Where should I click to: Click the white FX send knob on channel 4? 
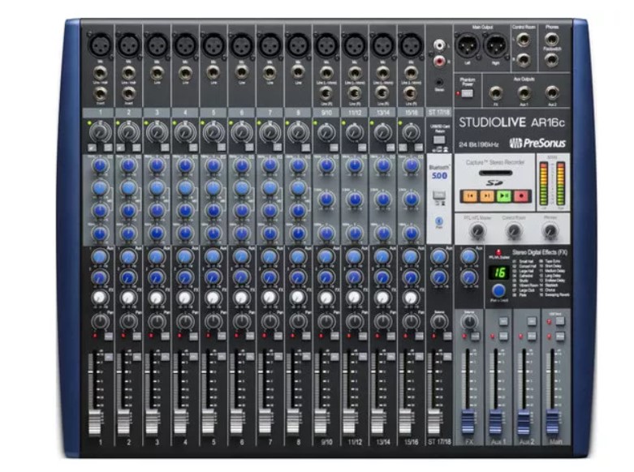[x=185, y=298]
